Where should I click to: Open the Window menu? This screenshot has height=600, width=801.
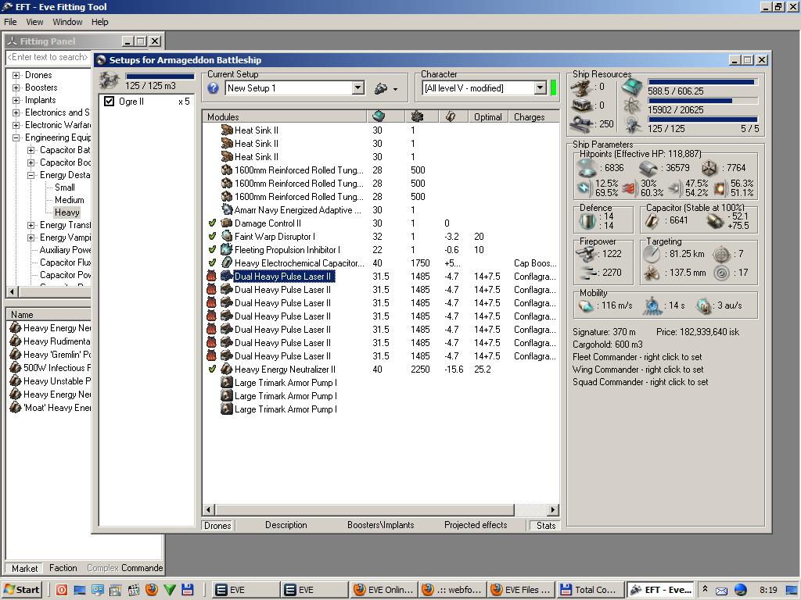pos(67,22)
